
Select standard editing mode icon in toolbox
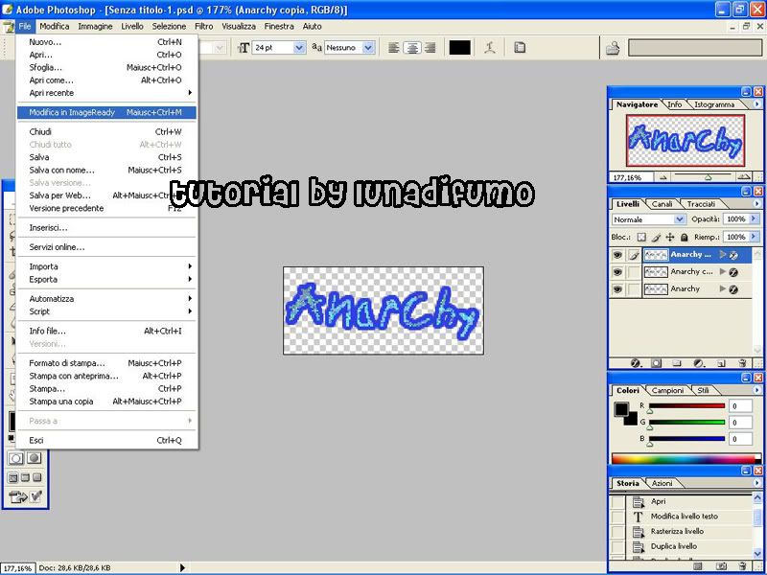[15, 458]
